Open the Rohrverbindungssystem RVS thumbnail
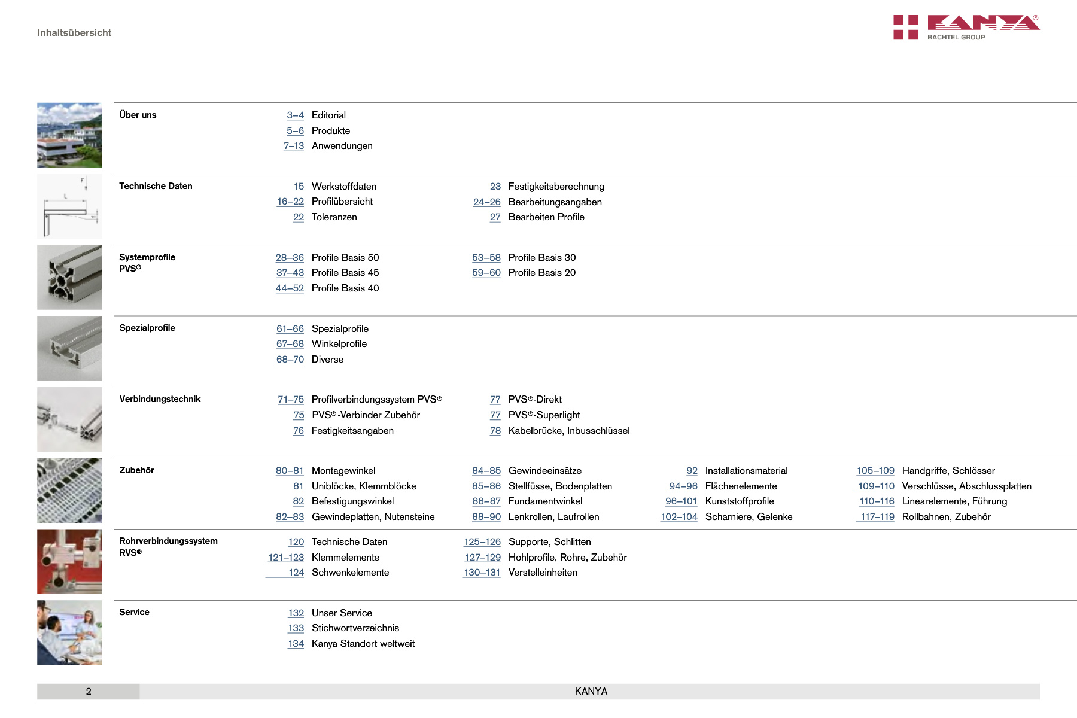1077x718 pixels. tap(69, 561)
